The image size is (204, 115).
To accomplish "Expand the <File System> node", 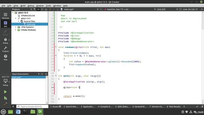I will tap(16, 27).
